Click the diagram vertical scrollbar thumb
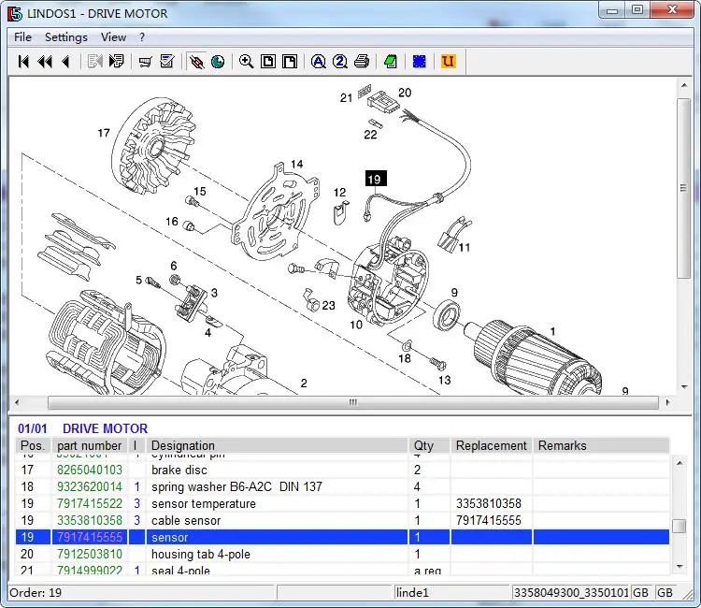Screen dimensions: 701x608 pos(683,188)
